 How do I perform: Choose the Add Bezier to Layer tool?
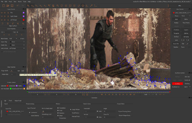coord(74,6)
